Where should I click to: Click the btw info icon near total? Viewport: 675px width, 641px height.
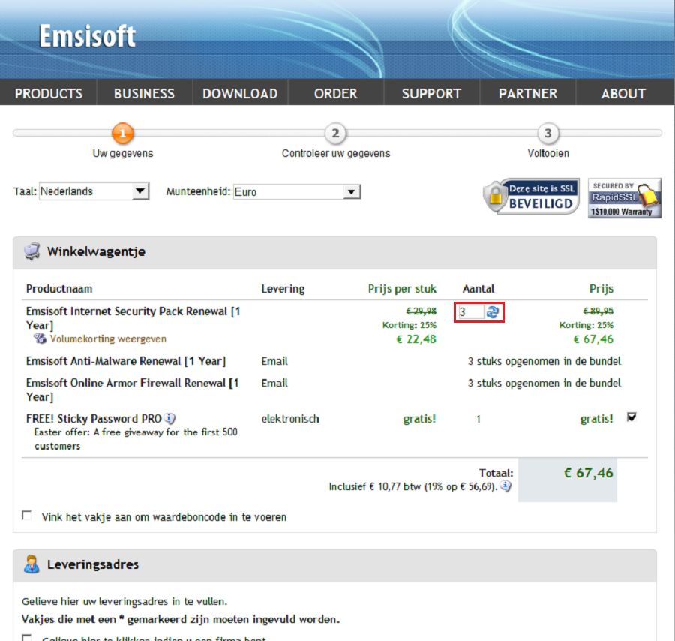[505, 486]
